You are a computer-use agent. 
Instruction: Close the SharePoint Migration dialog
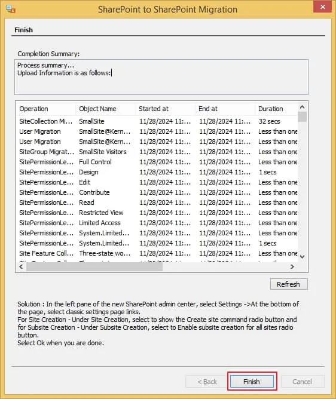pos(322,7)
